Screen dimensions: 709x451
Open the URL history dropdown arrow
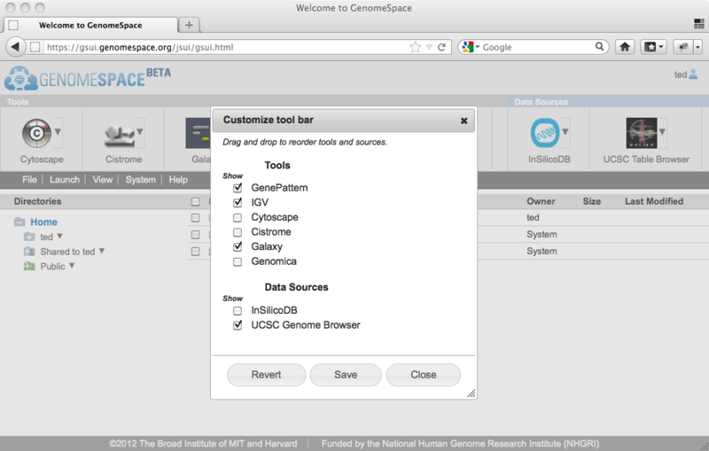(x=429, y=47)
